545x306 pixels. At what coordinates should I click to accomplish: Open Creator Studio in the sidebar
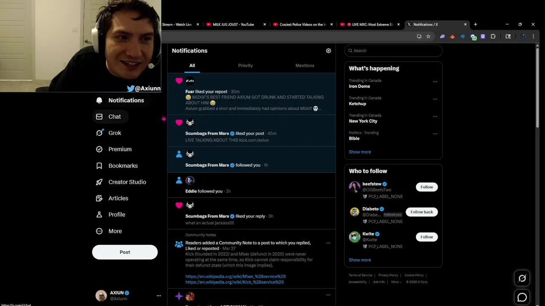coord(121,182)
